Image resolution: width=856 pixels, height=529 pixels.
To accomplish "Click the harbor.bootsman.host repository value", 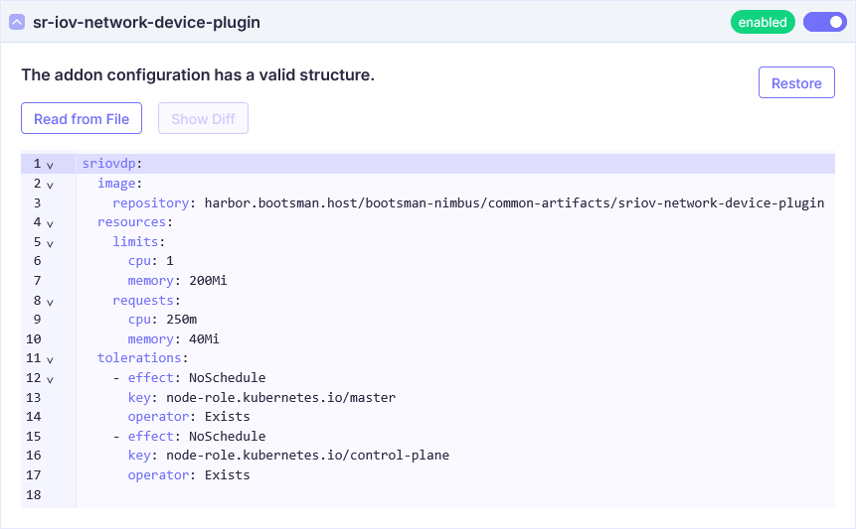I will 514,202.
